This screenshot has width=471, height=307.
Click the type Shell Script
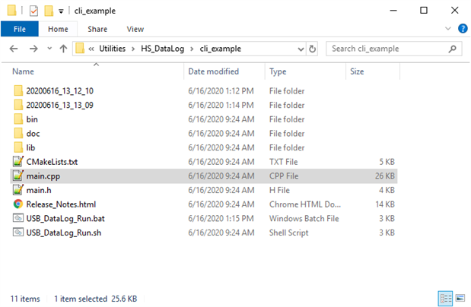tap(288, 233)
